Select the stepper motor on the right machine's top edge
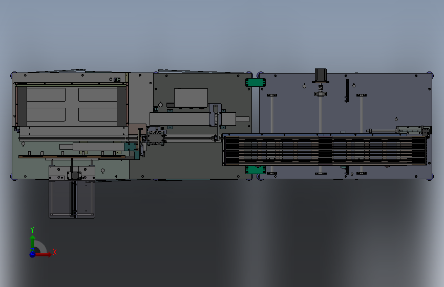444x287 pixels. point(321,76)
